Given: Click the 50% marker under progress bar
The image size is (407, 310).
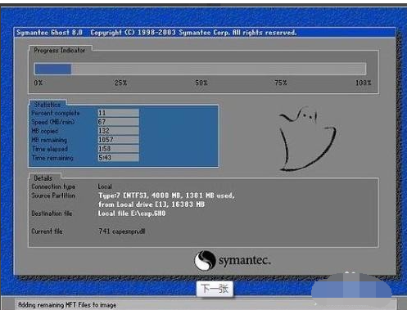Looking at the screenshot, I should (201, 83).
